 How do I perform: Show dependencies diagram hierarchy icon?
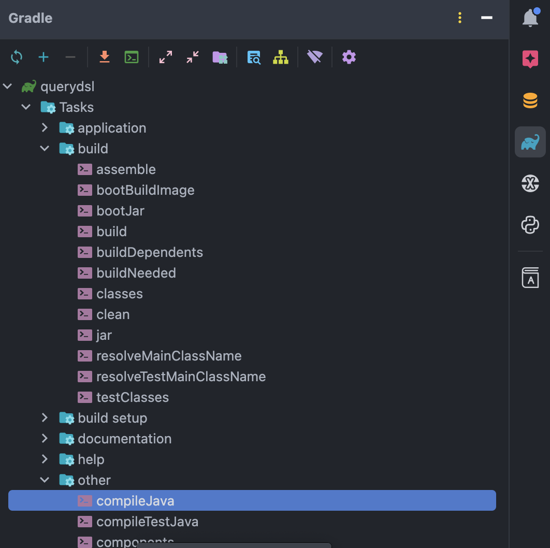tap(281, 57)
